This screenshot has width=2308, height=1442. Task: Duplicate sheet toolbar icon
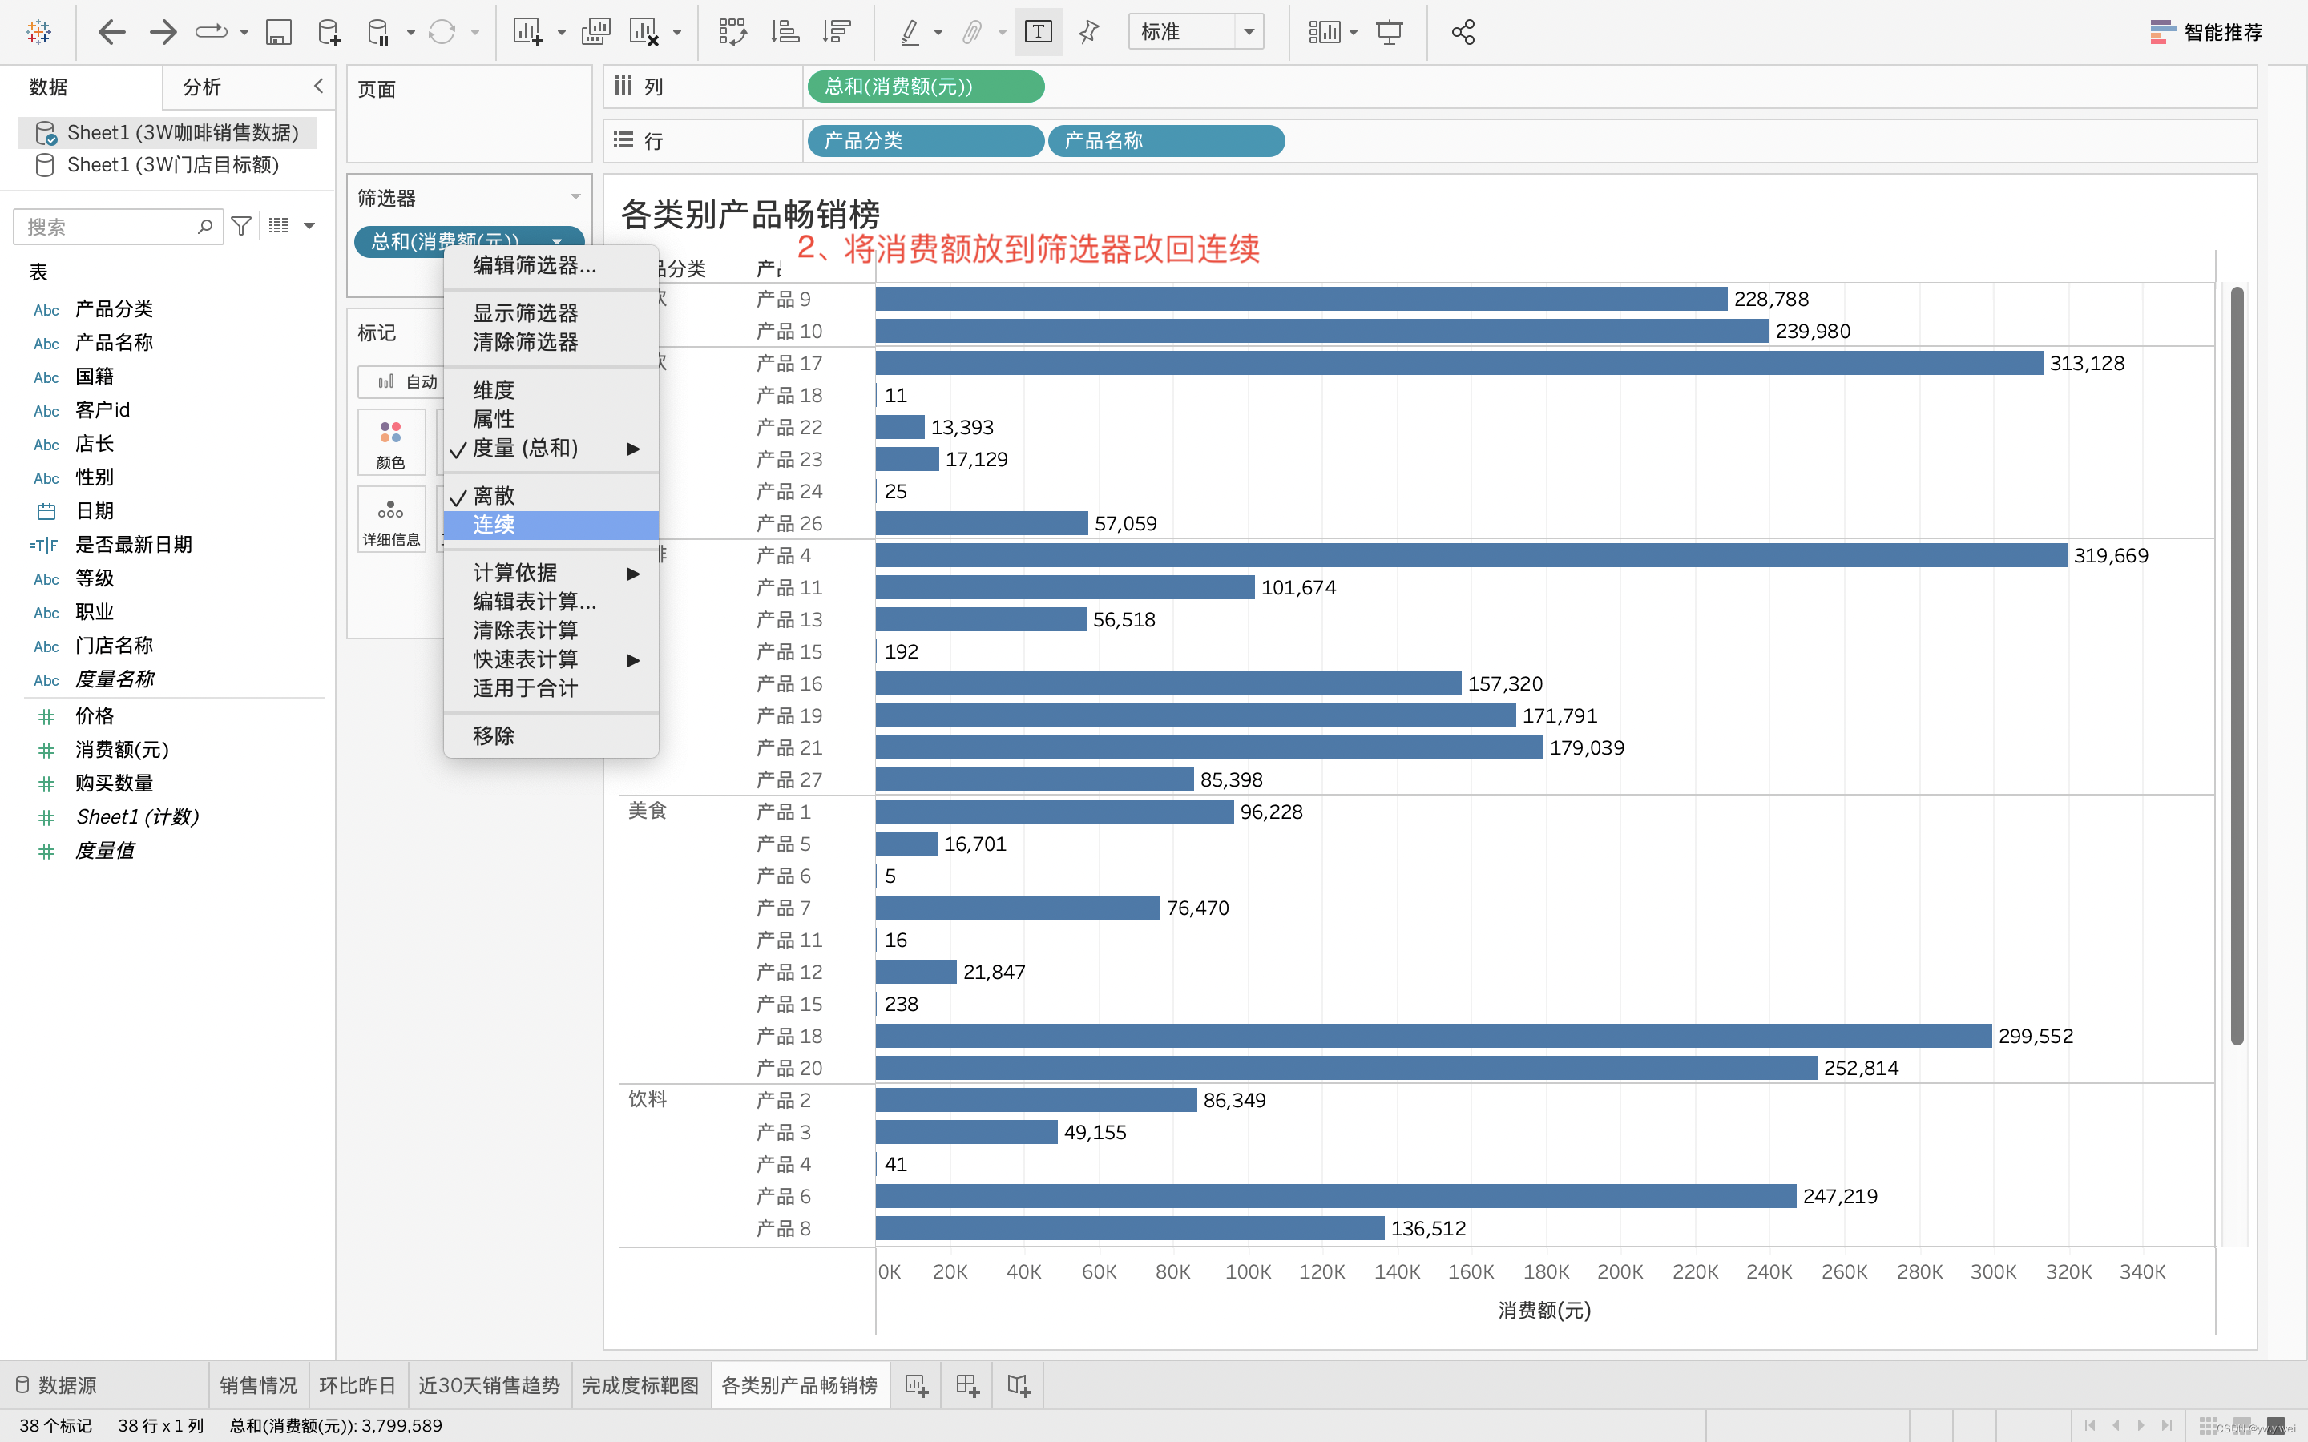[596, 32]
